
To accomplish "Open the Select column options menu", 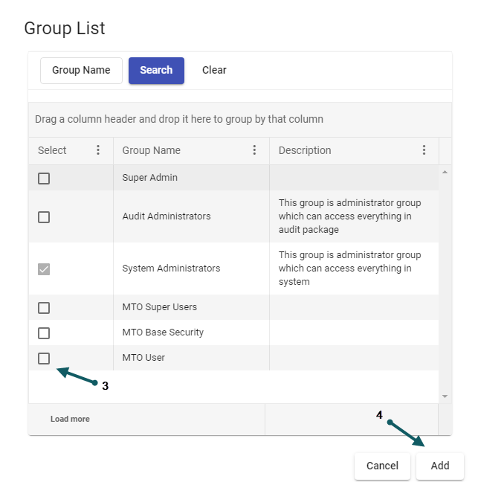I will click(98, 150).
